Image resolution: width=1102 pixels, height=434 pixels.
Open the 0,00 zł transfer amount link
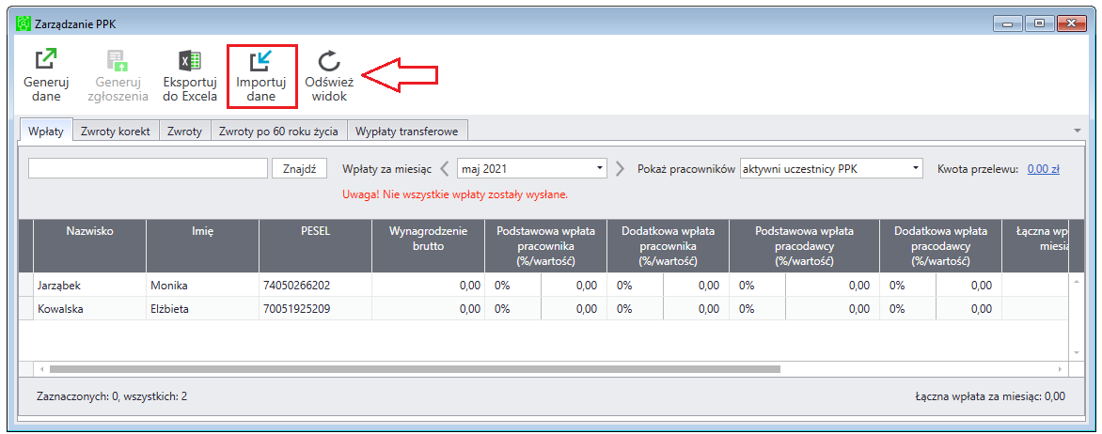tap(1044, 168)
